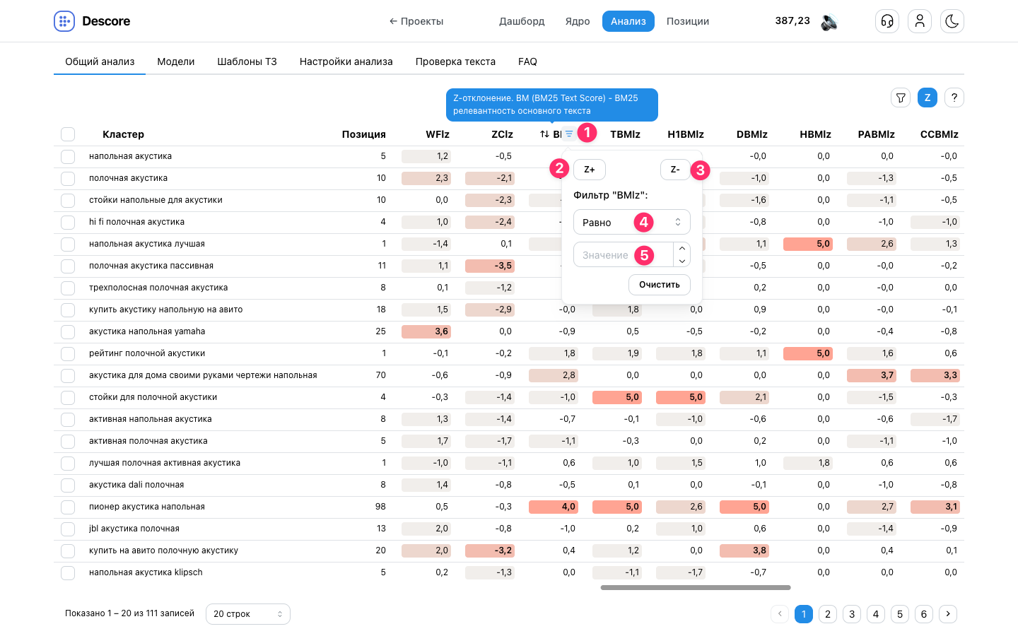The image size is (1018, 636).
Task: Focus the 'Значение' filter input field
Action: [x=623, y=255]
